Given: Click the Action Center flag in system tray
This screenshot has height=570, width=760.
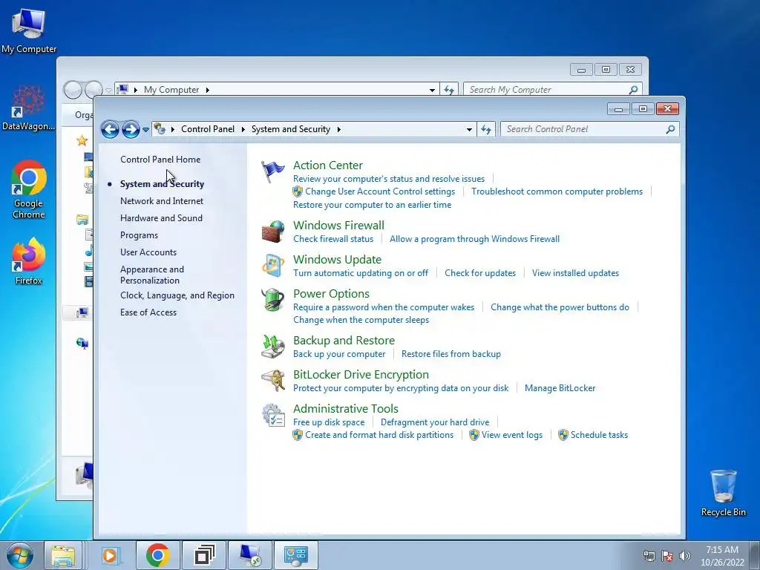Looking at the screenshot, I should pyautogui.click(x=667, y=556).
